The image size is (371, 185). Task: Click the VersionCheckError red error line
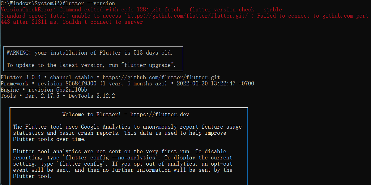click(x=141, y=10)
